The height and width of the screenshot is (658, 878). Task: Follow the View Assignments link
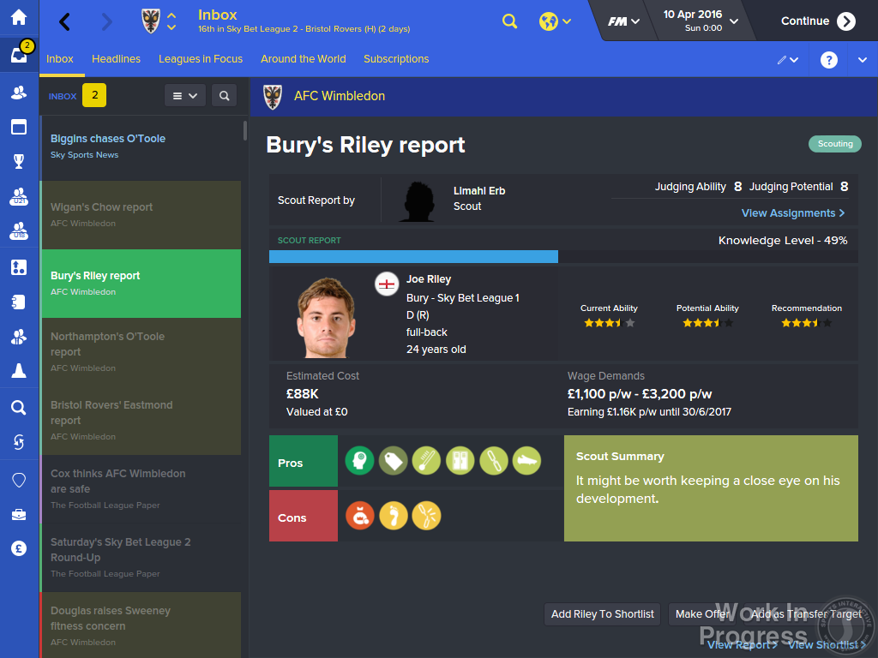(x=793, y=213)
